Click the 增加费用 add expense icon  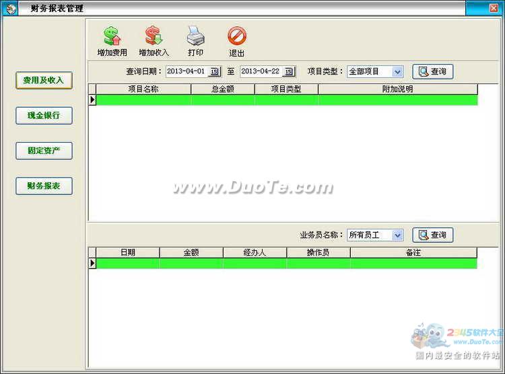[112, 42]
